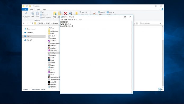Click the Notepad vertical scrollbar
Image resolution: width=184 pixels, height=104 pixels.
[132, 57]
